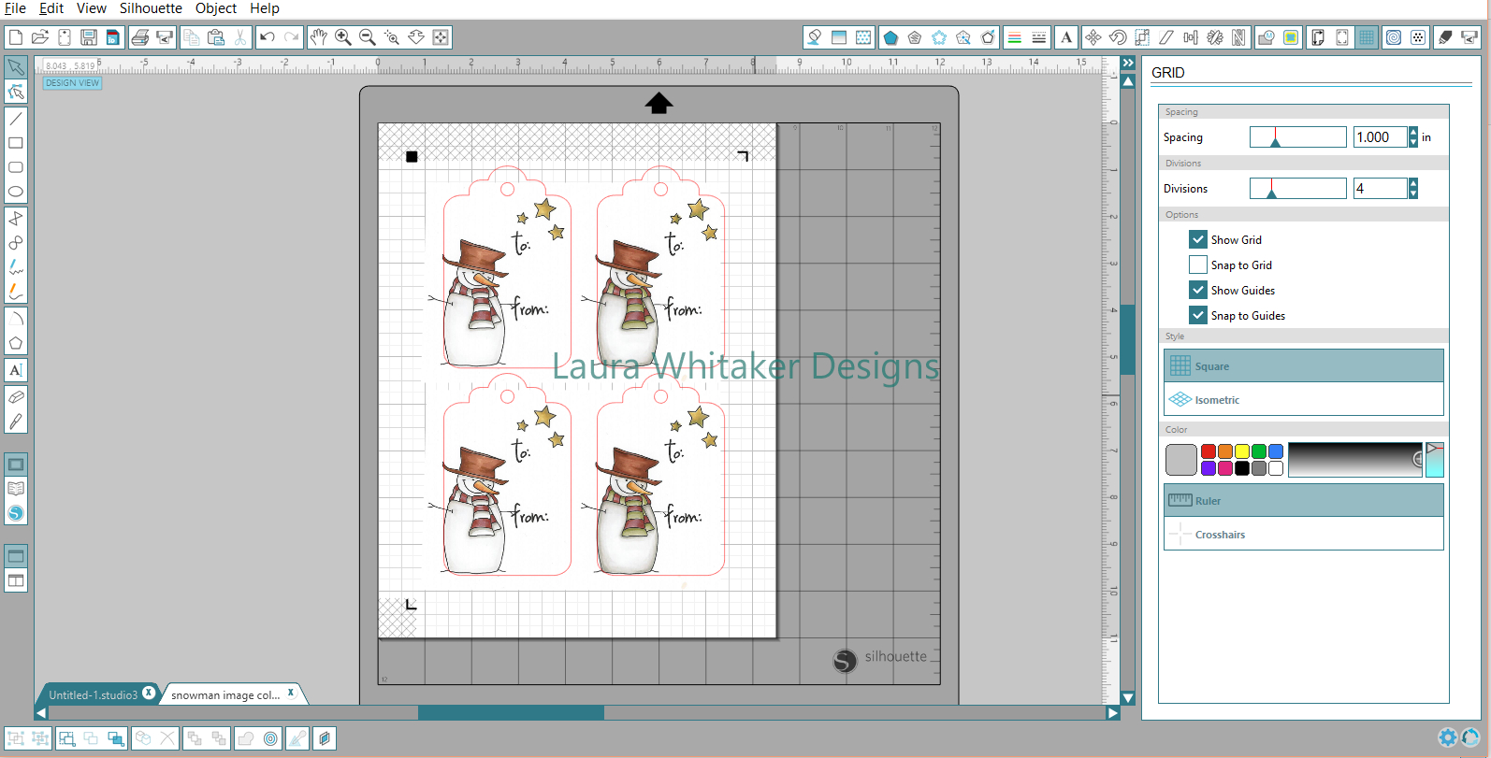The width and height of the screenshot is (1491, 758).
Task: Open the Offset panel (spiral icon)
Action: [1394, 37]
